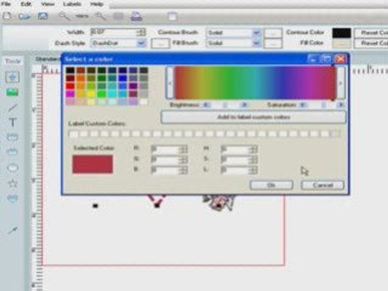Click the G value stepper
The height and width of the screenshot is (291, 388).
tap(183, 159)
